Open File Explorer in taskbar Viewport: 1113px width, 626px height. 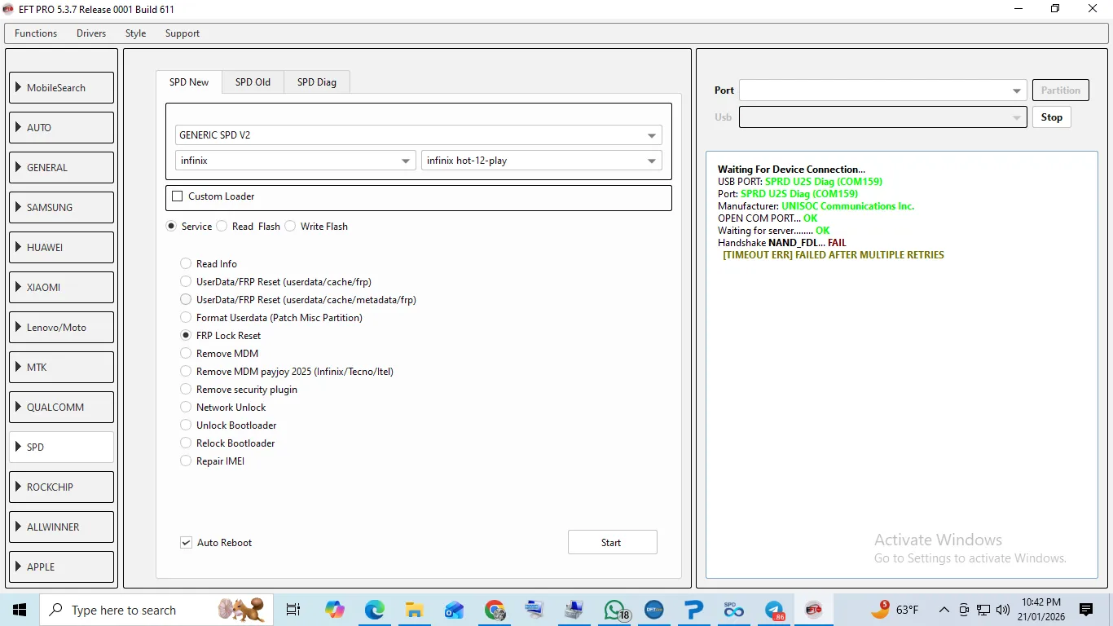click(414, 610)
